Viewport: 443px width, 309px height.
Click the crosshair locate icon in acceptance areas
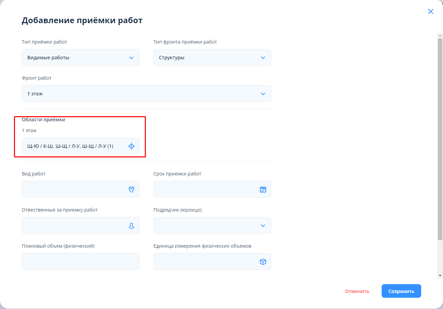click(x=131, y=146)
